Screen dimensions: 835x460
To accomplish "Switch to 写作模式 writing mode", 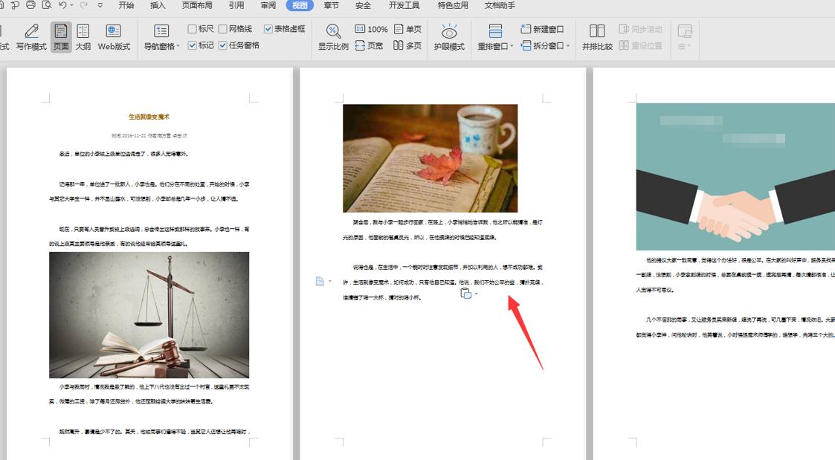I will click(x=31, y=36).
